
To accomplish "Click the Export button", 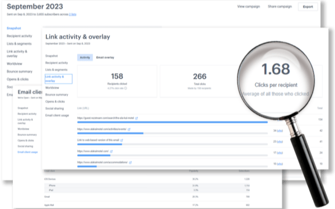I will (308, 7).
